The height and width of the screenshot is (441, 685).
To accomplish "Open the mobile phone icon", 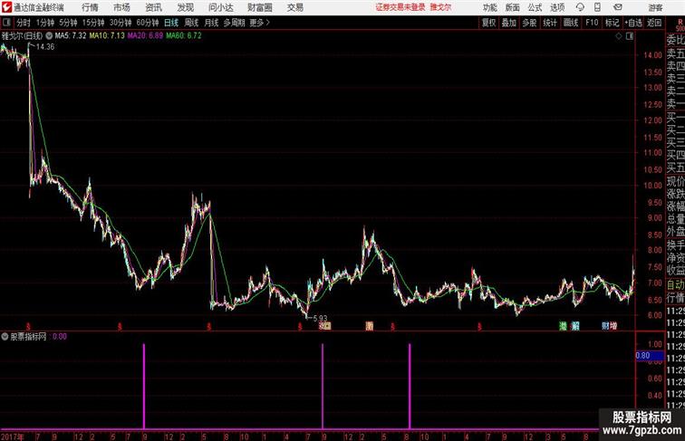I will (x=597, y=7).
